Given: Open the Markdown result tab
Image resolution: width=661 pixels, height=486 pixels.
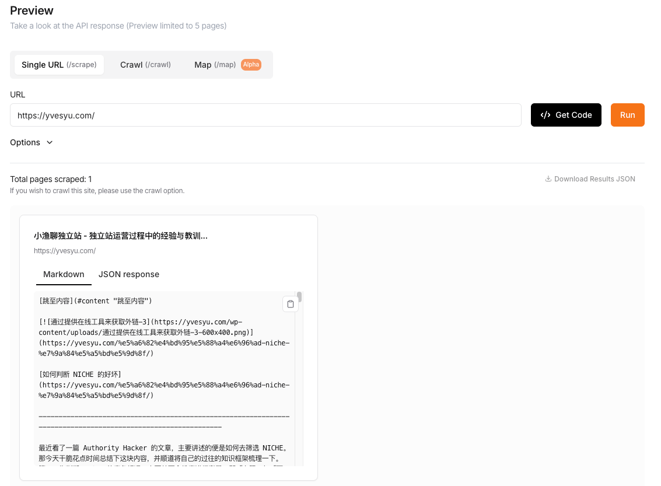Looking at the screenshot, I should 64,274.
